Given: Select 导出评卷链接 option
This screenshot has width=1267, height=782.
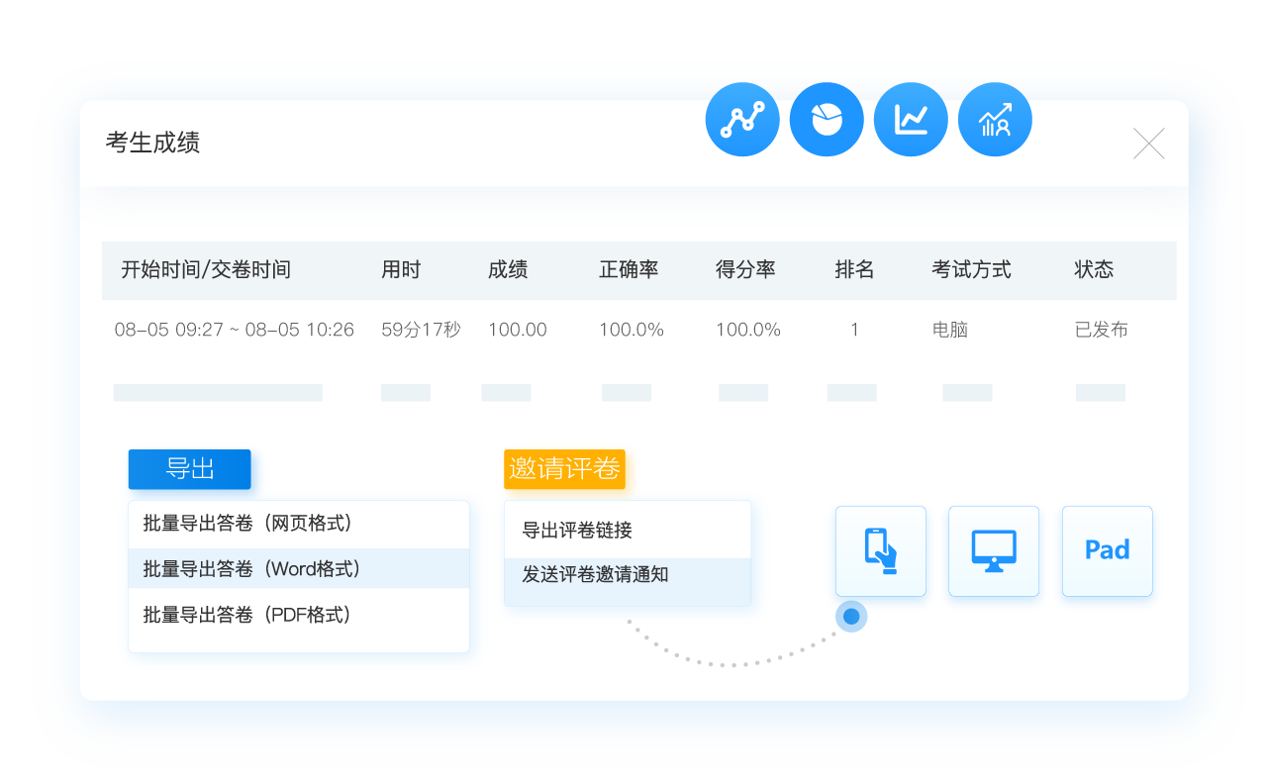Looking at the screenshot, I should click(x=628, y=531).
